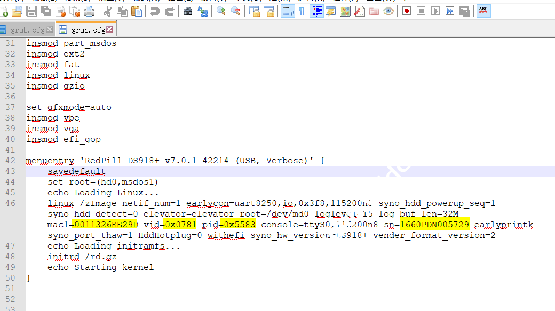This screenshot has height=311, width=555.
Task: Click line number 42 in the margin
Action: point(10,161)
